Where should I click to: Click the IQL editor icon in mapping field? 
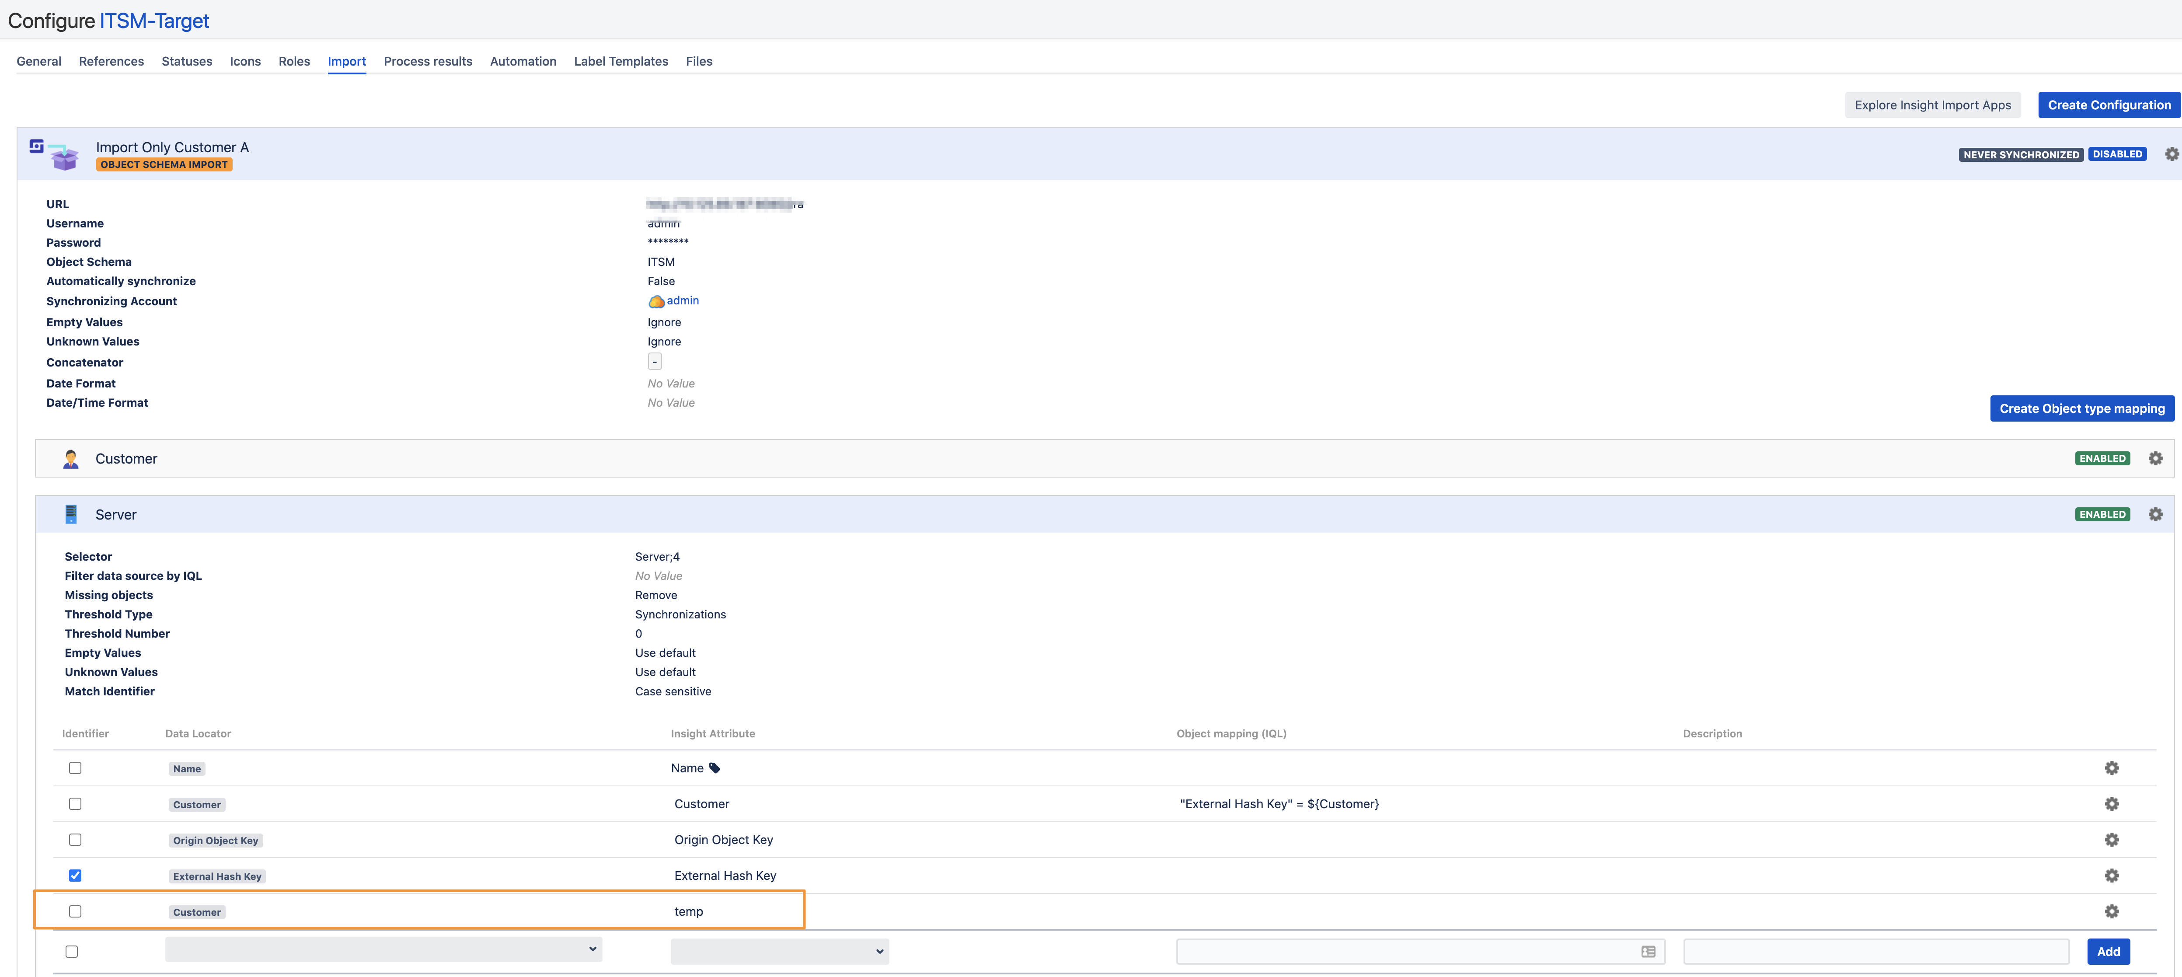tap(1648, 952)
